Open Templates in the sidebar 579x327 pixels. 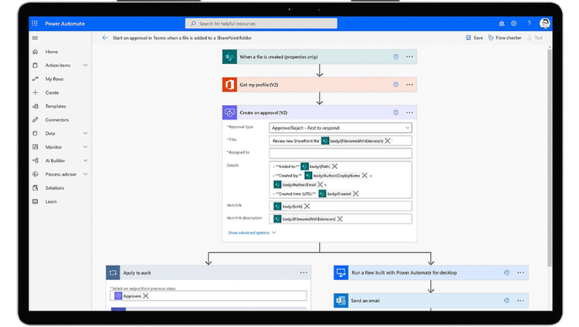pyautogui.click(x=56, y=106)
